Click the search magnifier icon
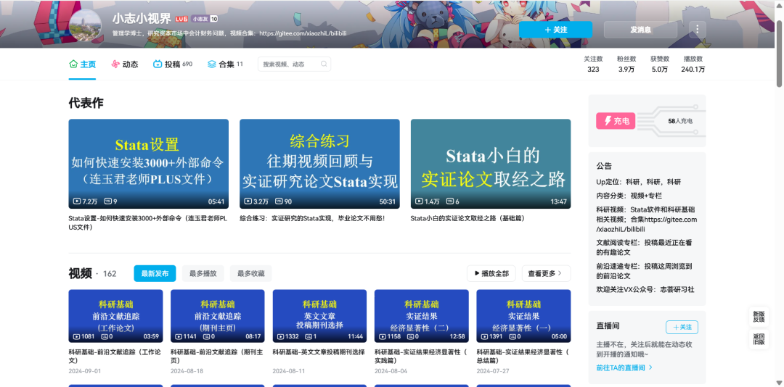 324,64
